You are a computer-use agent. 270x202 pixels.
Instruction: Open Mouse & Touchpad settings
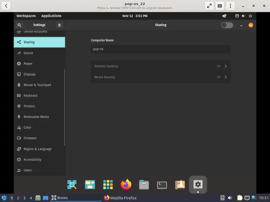tap(40, 85)
